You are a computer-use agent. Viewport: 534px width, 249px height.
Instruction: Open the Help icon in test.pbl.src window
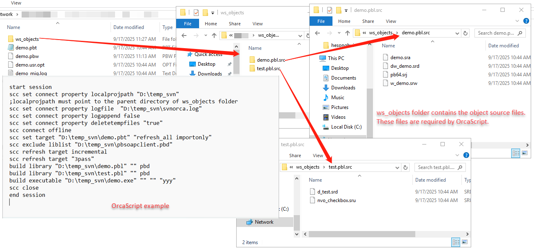point(466,155)
